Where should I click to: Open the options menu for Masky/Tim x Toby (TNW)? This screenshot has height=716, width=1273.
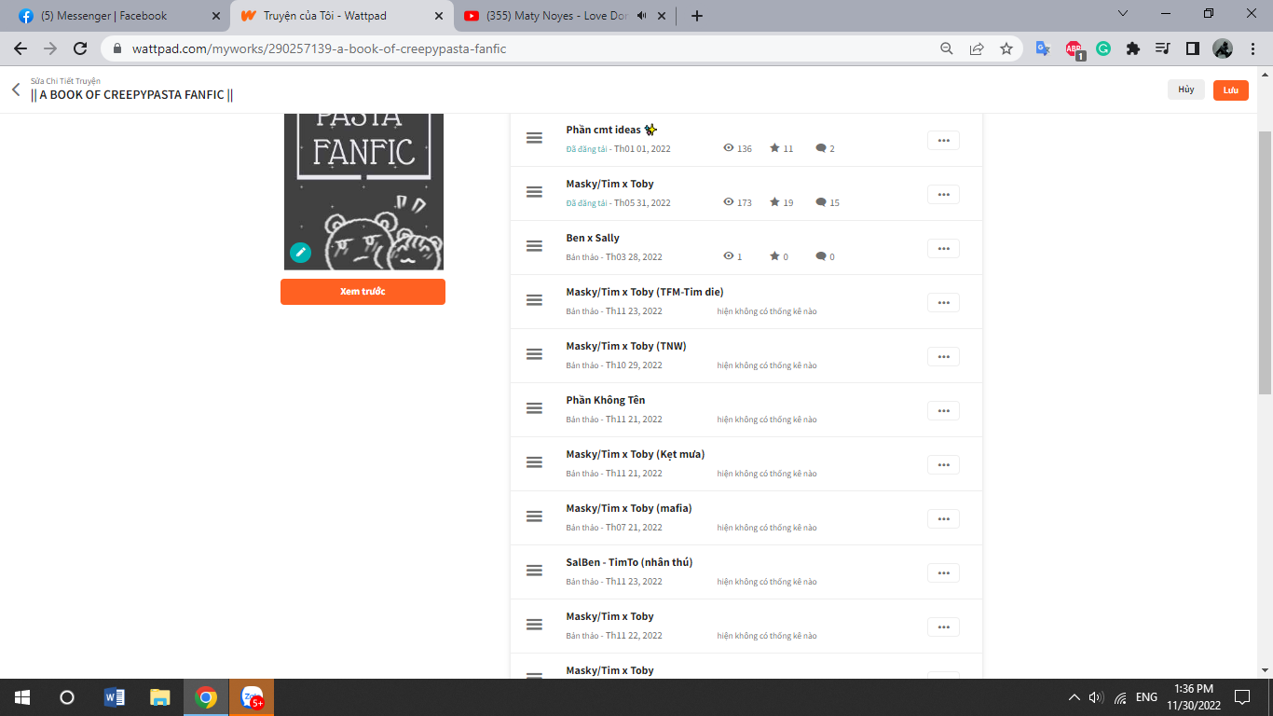coord(943,356)
